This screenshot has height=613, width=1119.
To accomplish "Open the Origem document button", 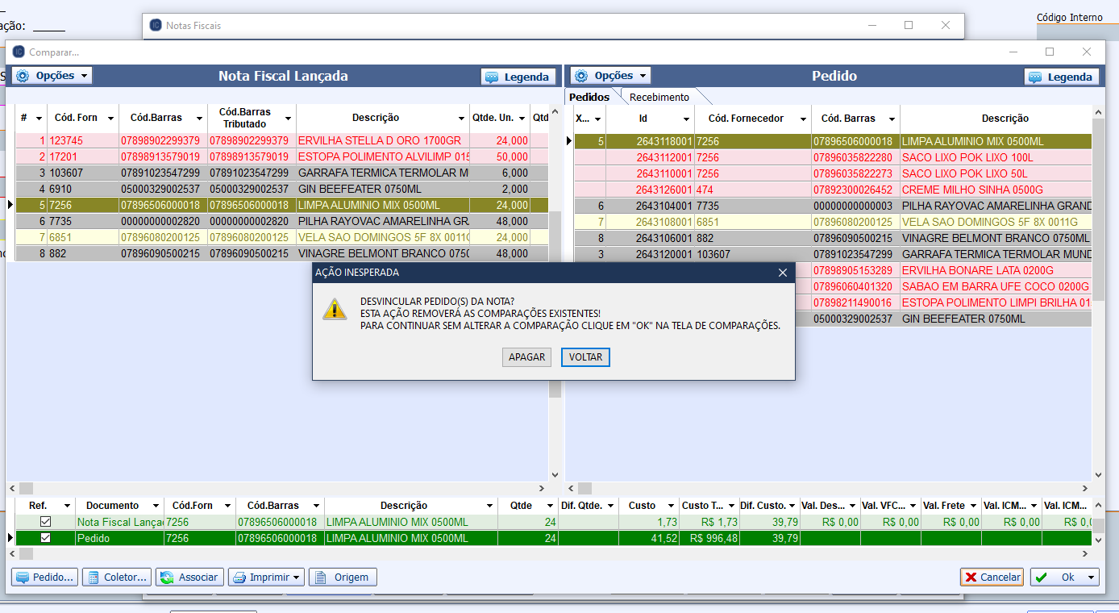I will point(321,578).
